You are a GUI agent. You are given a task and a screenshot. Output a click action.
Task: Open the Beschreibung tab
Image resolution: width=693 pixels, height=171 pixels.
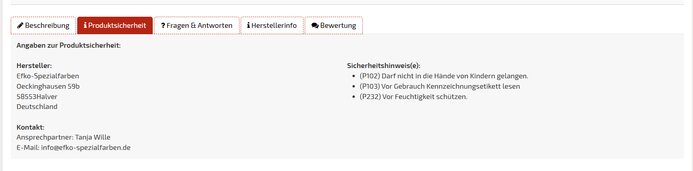[x=47, y=25]
